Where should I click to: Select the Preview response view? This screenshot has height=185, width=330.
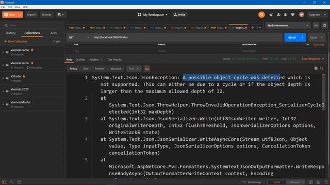(x=100, y=68)
